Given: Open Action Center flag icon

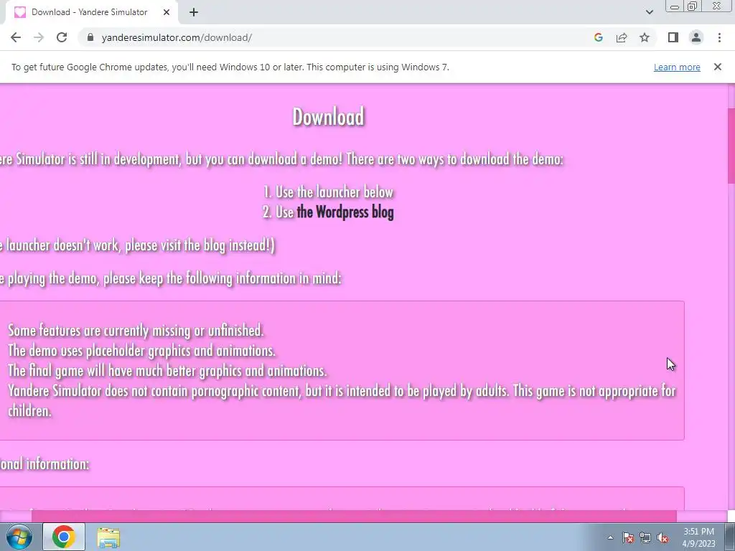Looking at the screenshot, I should click(x=628, y=537).
